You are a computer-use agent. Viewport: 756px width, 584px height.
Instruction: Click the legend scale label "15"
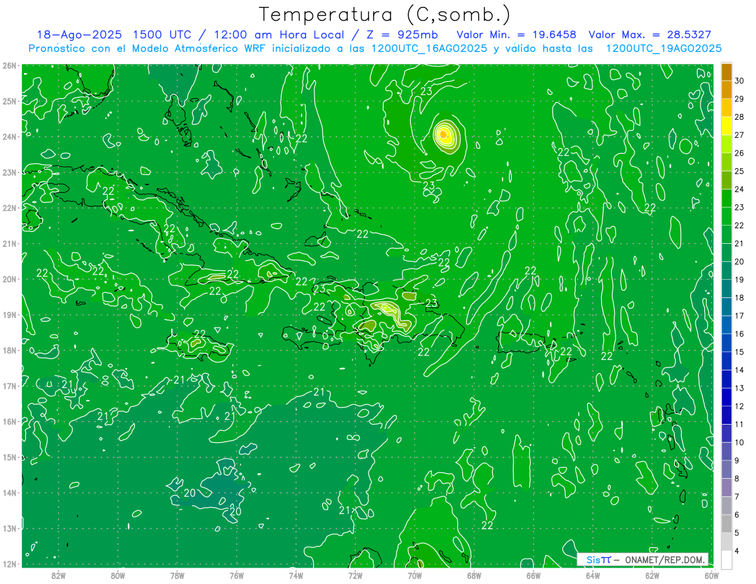pos(739,352)
